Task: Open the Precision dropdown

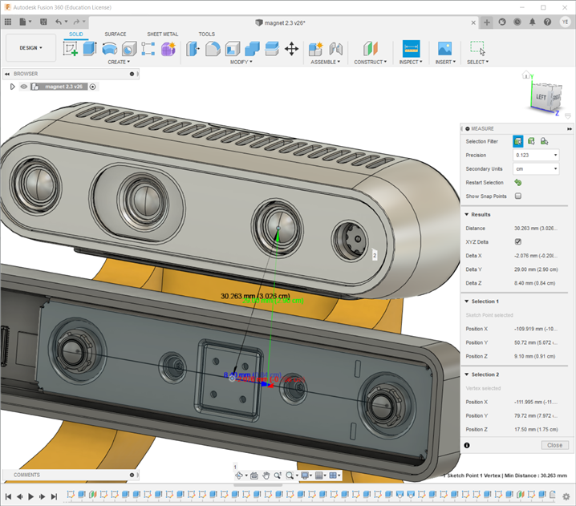Action: (536, 155)
